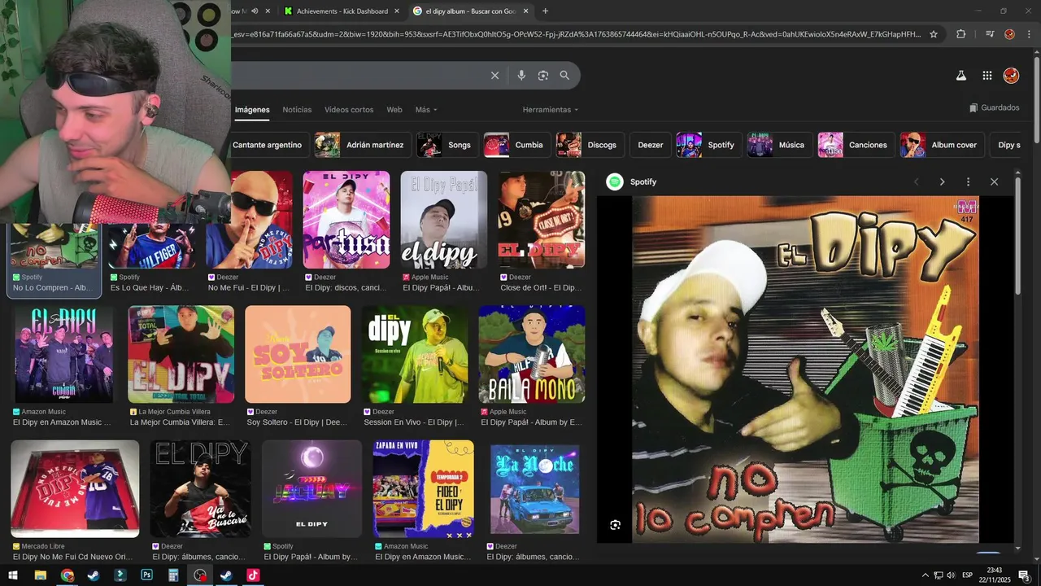This screenshot has height=586, width=1041.
Task: Open the 23:43 clock and date
Action: point(994,575)
